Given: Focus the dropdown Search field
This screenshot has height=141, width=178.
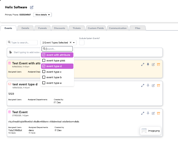Looking at the screenshot, I should (57, 49).
